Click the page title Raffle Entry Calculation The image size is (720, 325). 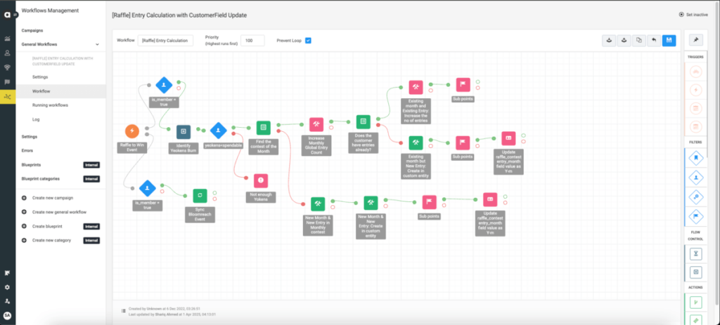[x=179, y=15]
